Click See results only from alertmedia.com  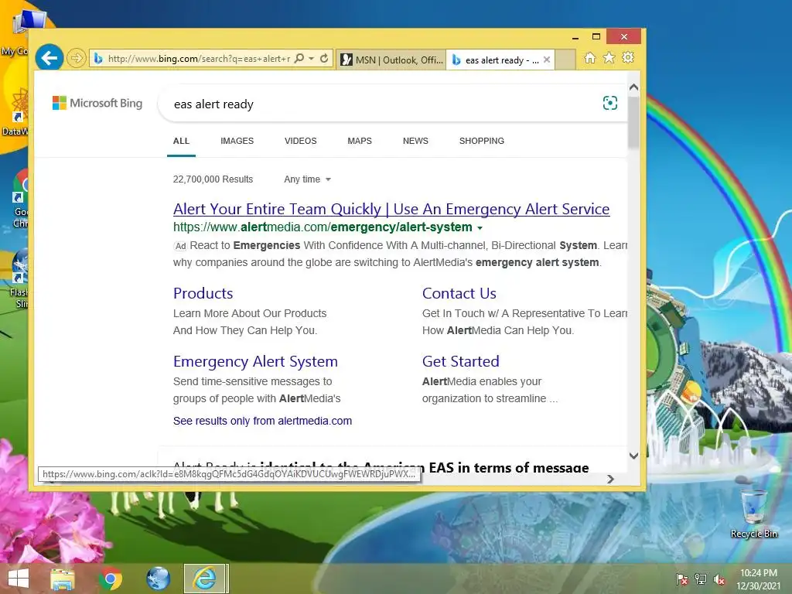point(263,421)
